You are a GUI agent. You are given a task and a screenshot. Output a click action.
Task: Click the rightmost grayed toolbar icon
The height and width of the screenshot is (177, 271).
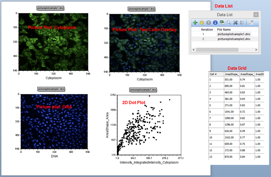(x=251, y=23)
